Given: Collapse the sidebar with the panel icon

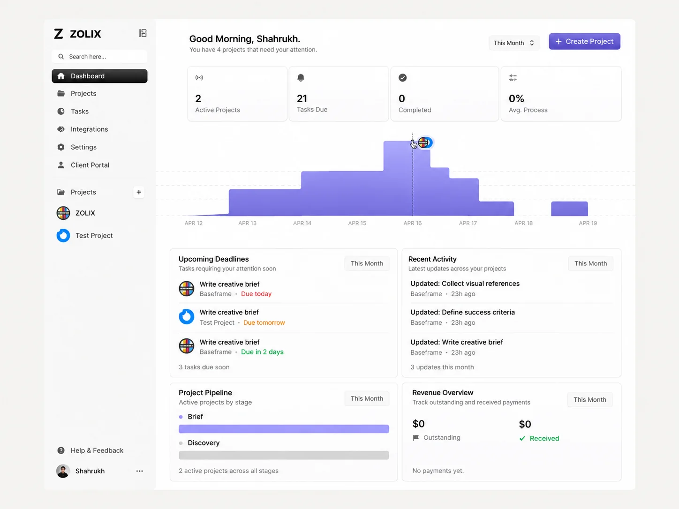Looking at the screenshot, I should (143, 33).
